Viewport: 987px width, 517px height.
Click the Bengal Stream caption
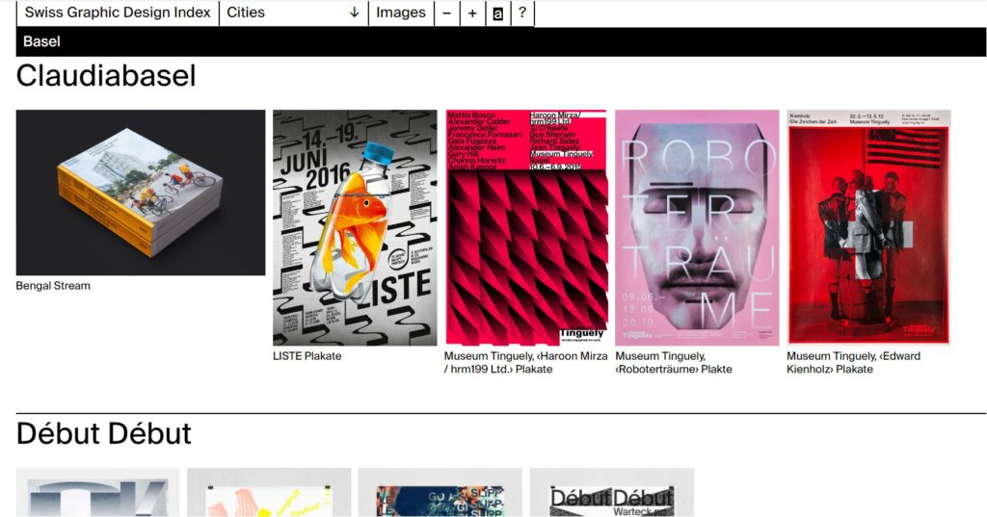pos(53,286)
